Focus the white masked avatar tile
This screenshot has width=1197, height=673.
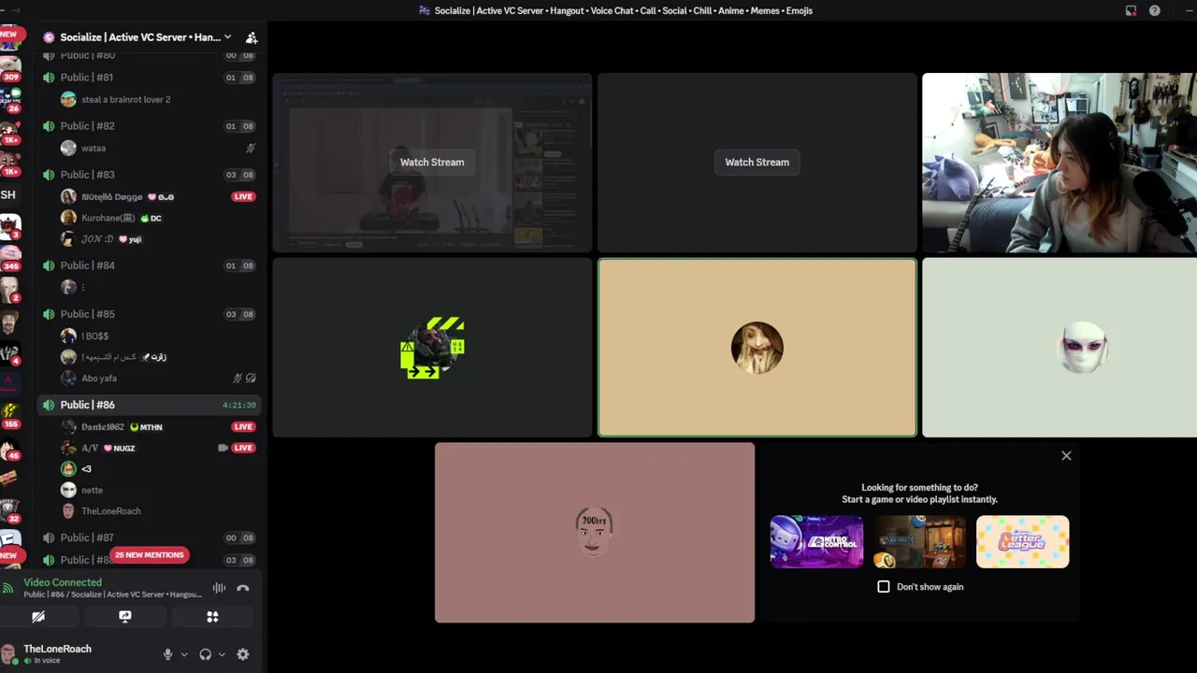(x=1060, y=348)
